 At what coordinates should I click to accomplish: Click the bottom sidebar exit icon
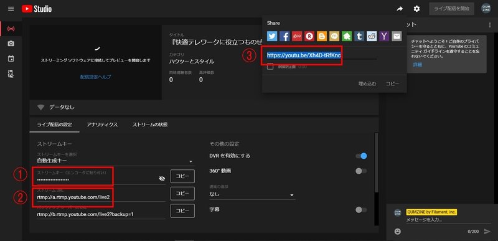11,74
